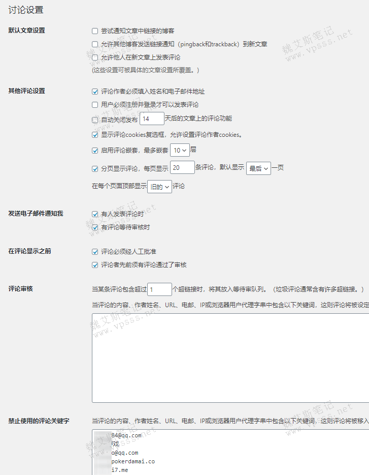Open the 最后 default page dropdown
The width and height of the screenshot is (369, 475).
(258, 169)
